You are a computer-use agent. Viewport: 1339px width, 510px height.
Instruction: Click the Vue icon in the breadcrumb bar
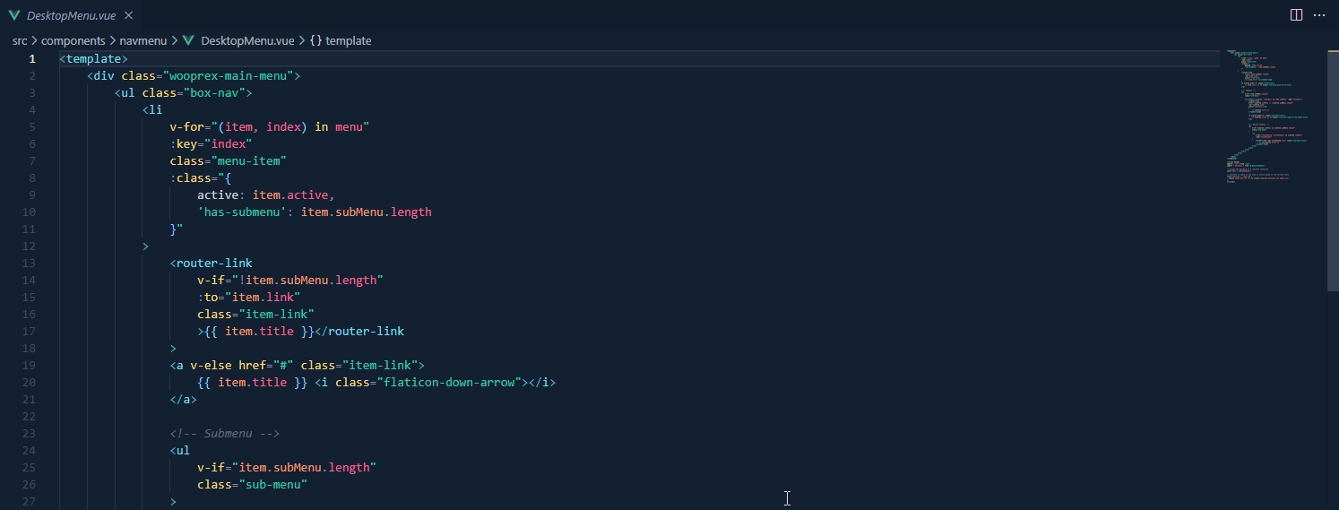click(x=188, y=40)
